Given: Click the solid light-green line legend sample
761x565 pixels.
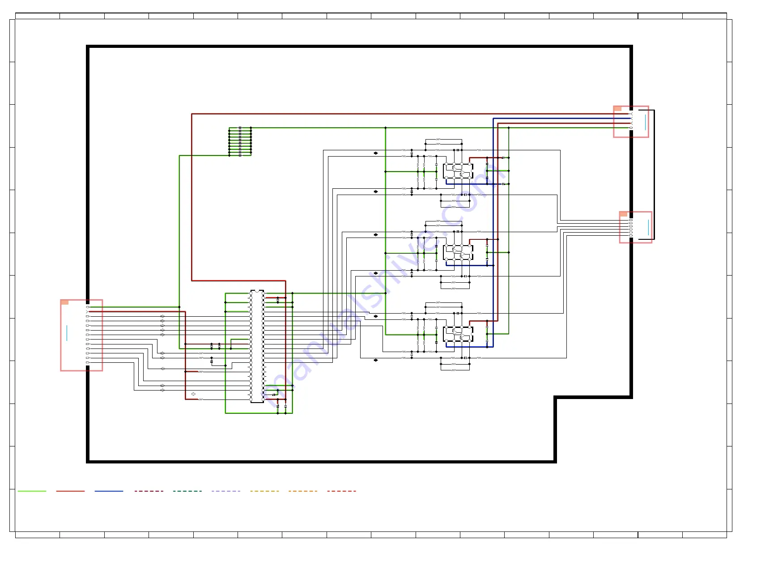Looking at the screenshot, I should [x=32, y=491].
